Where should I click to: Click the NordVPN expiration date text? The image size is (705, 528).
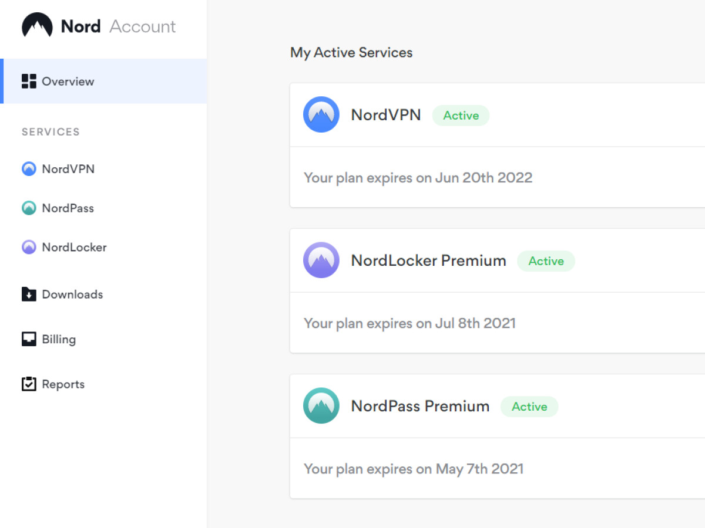point(418,177)
